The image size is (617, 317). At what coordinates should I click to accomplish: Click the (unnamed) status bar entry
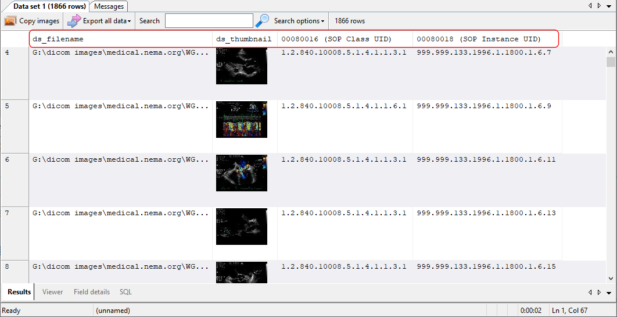[113, 311]
